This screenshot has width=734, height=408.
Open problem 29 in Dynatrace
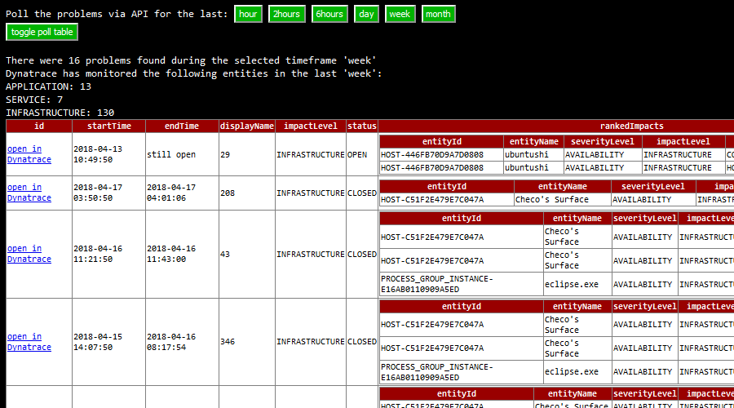click(29, 154)
